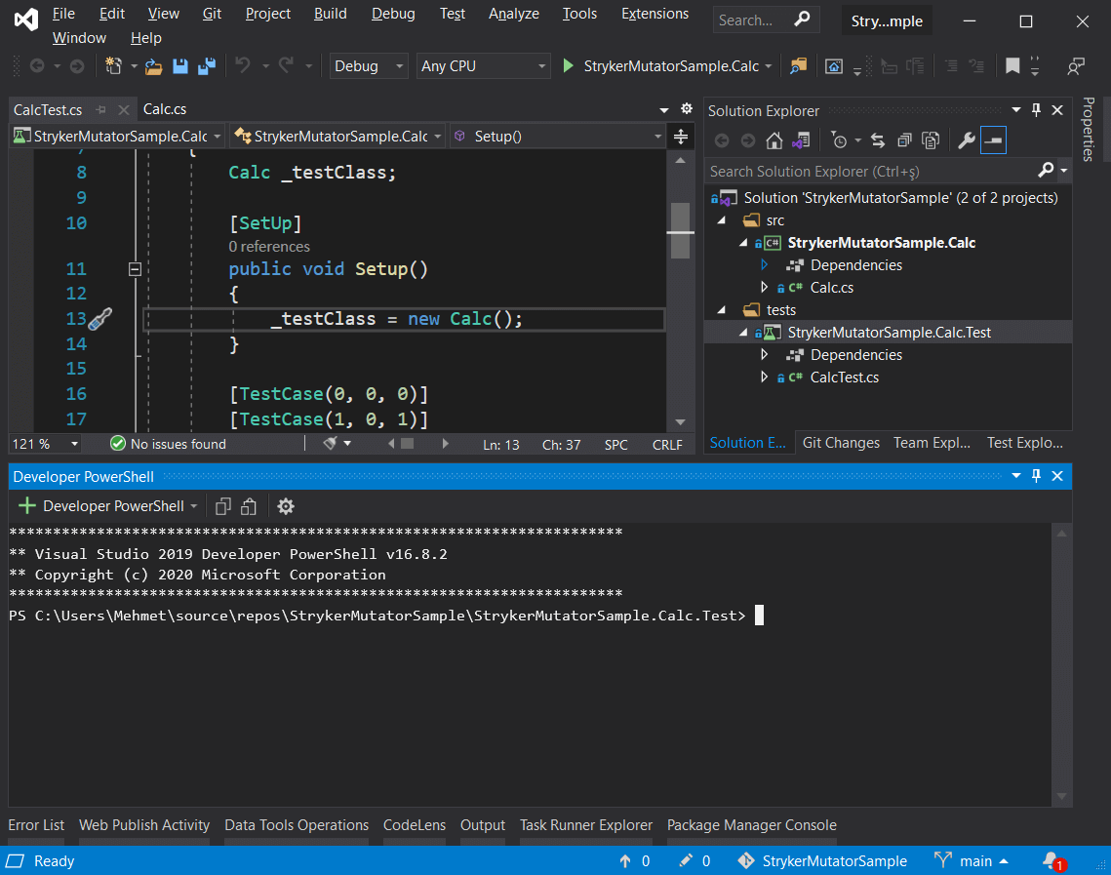Image resolution: width=1111 pixels, height=875 pixels.
Task: Click the Search Solution Explorer input field
Action: click(870, 172)
